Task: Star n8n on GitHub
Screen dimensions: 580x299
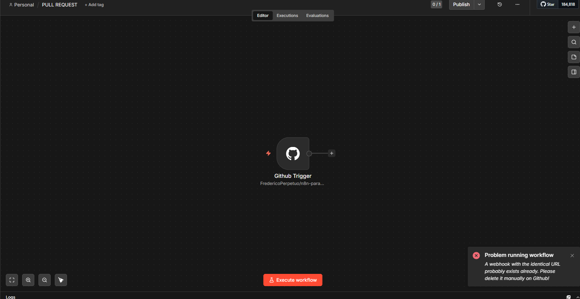Action: coord(547,4)
